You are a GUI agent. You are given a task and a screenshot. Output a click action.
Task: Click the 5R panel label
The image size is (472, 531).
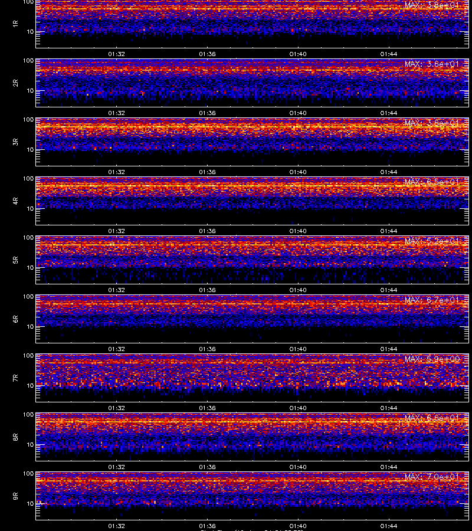[x=15, y=260]
